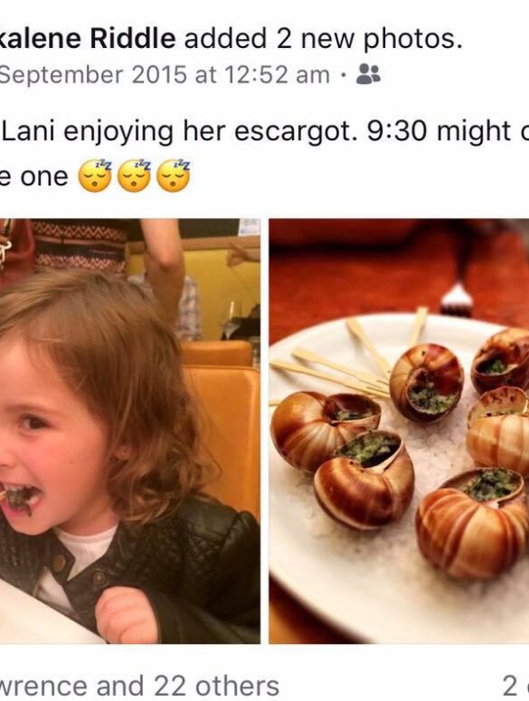Click the September 2015 post timestamp
The width and height of the screenshot is (529, 701).
[x=165, y=74]
